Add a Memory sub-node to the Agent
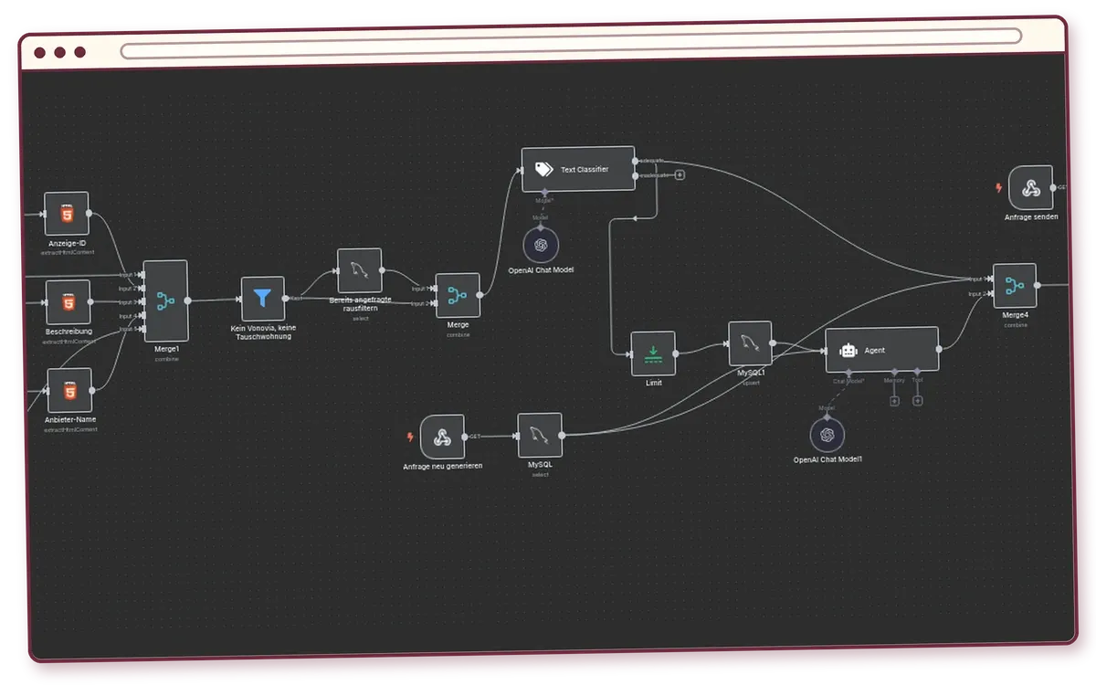Viewport: 1096px width, 685px height. tap(894, 401)
